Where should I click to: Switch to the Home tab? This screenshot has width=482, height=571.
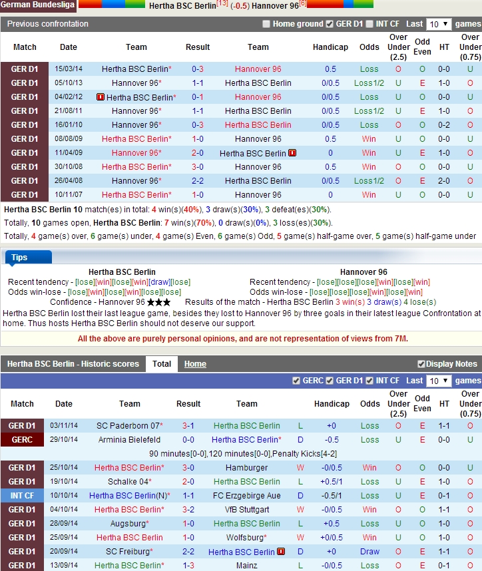click(x=195, y=364)
